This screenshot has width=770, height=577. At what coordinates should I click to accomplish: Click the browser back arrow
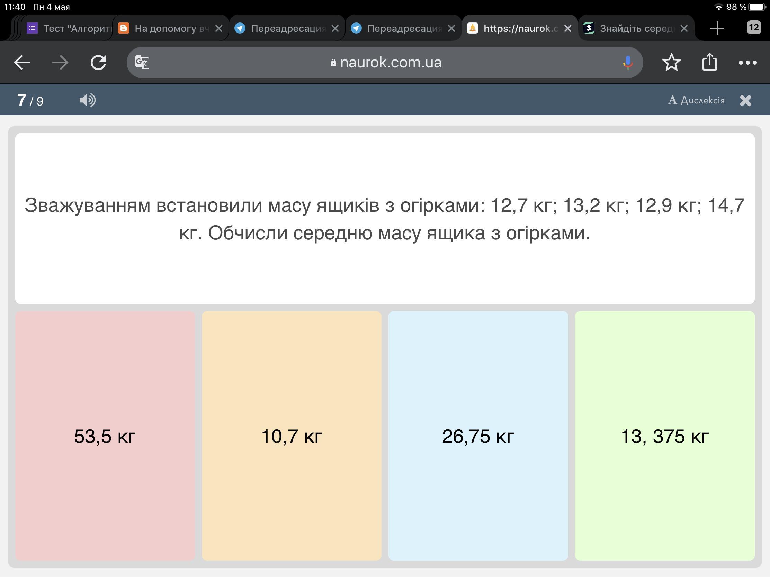[22, 63]
